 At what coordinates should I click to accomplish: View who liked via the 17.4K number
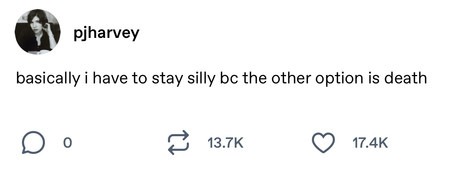[x=370, y=143]
